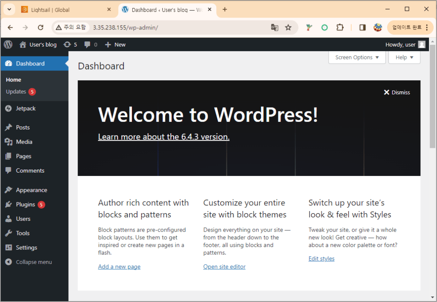Click the Media icon in sidebar
This screenshot has width=437, height=302.
9,142
